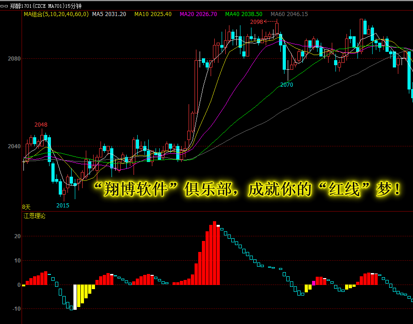Click the -10 level on indicator axis
The image size is (413, 324).
tap(17, 309)
